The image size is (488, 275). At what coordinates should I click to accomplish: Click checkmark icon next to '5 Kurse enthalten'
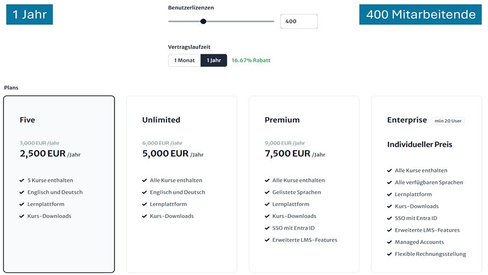21,180
